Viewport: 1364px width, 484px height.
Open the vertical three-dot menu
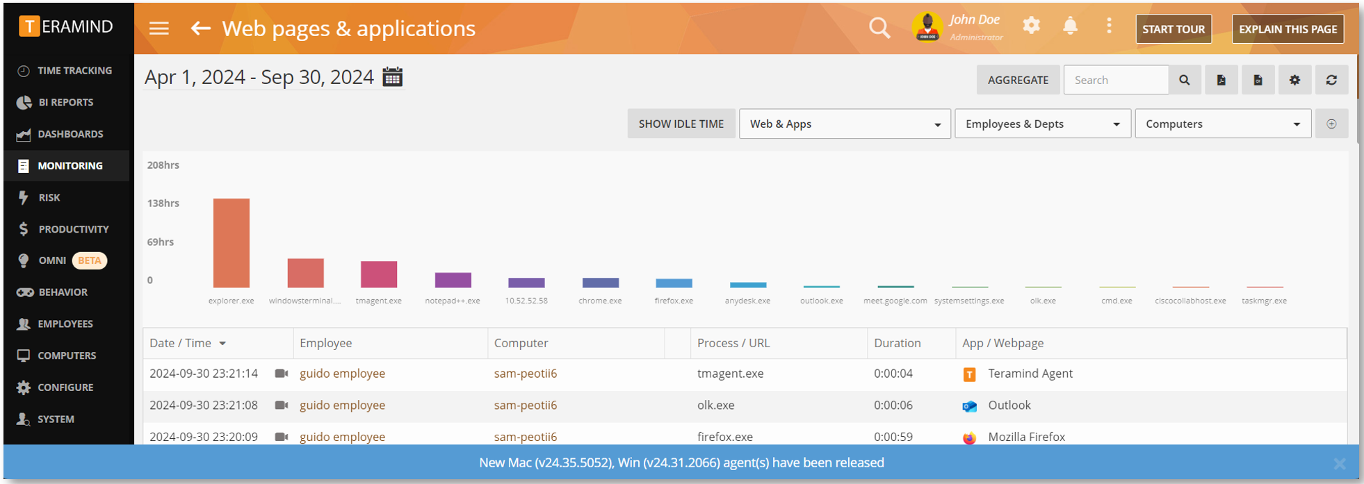(1109, 26)
